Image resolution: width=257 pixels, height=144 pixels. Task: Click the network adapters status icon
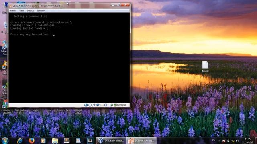tap(98, 105)
